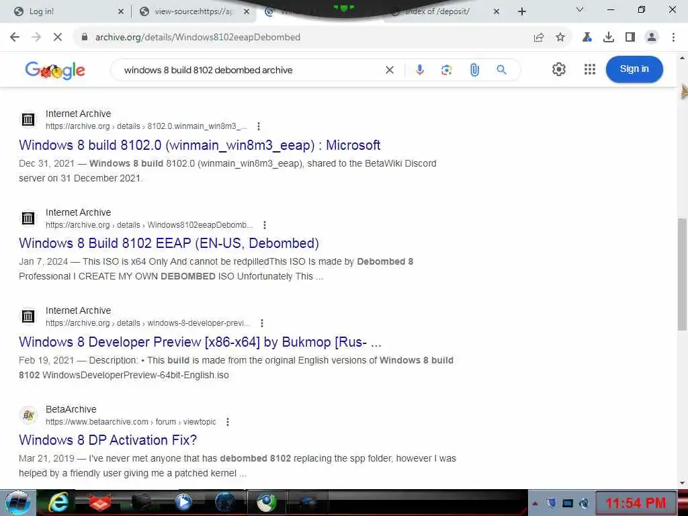
Task: Close the 'Log in!' tab
Action: coord(121,12)
